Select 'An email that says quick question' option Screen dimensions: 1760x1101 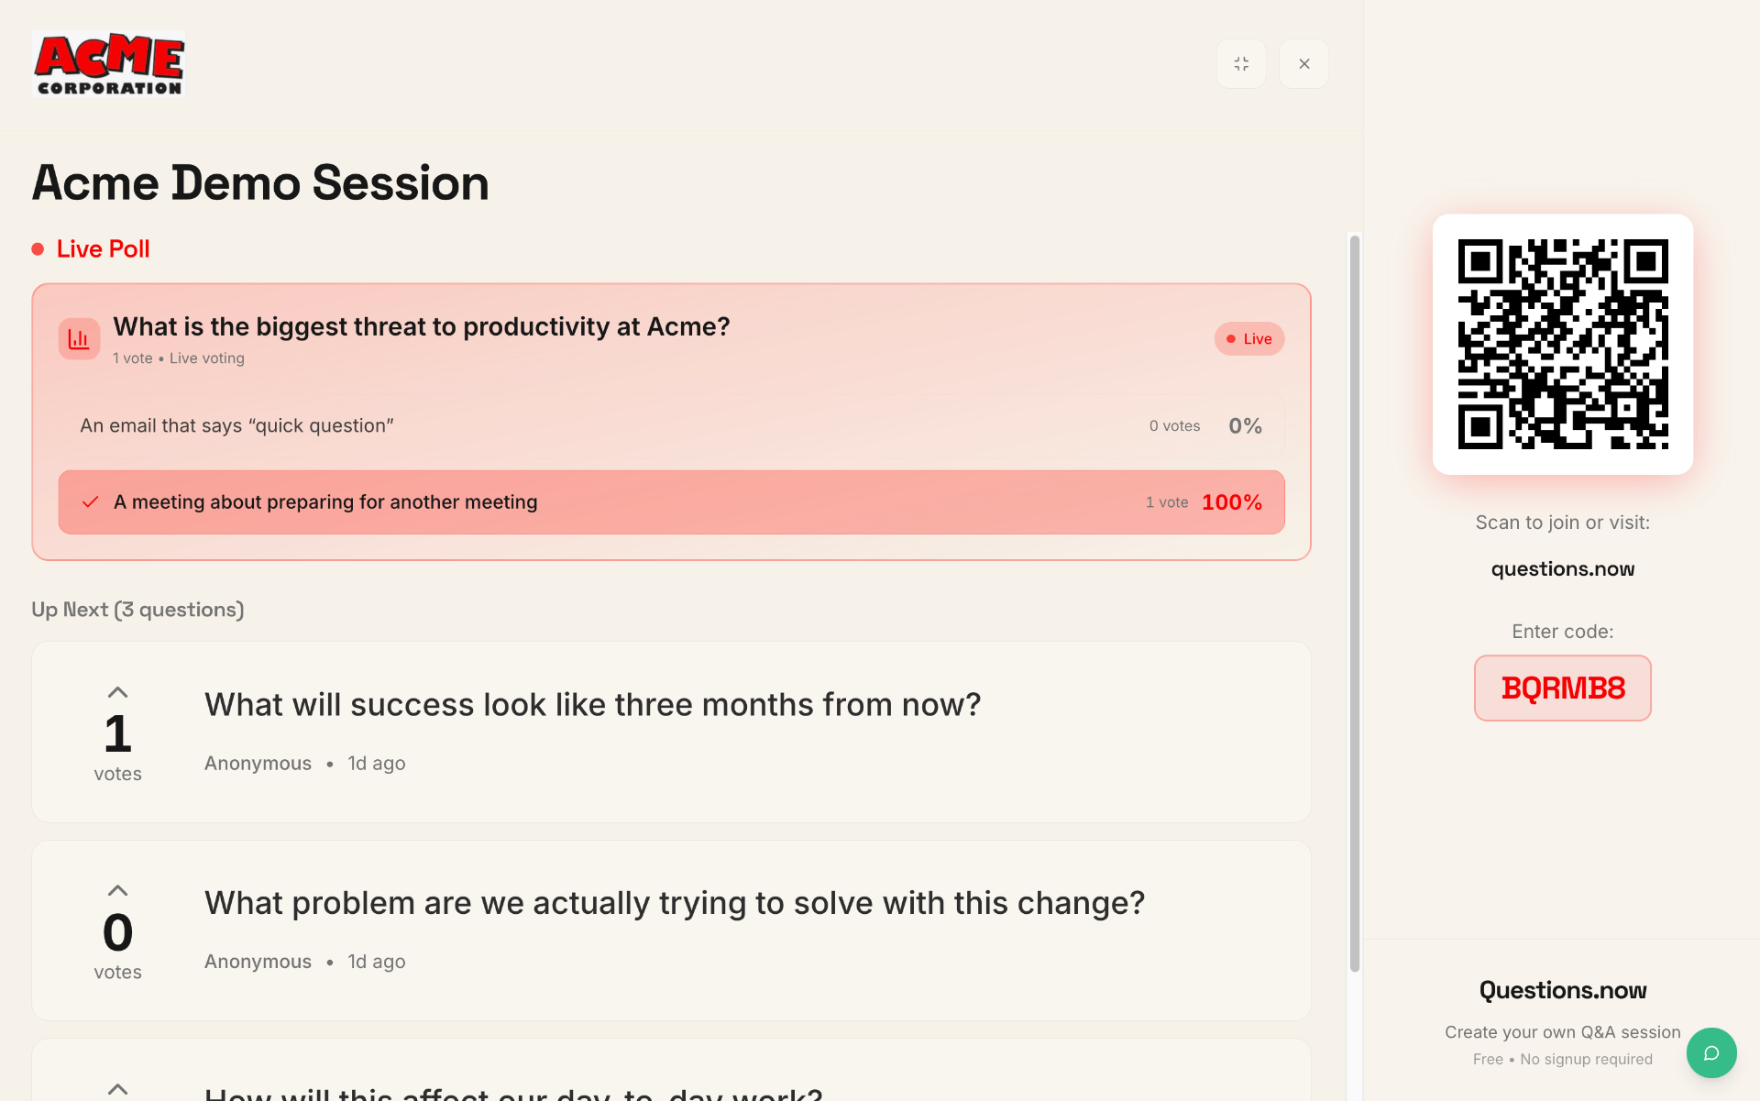(x=671, y=425)
